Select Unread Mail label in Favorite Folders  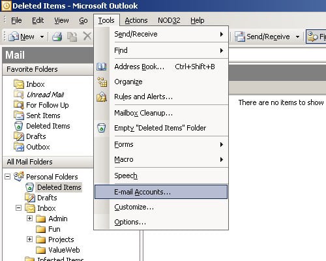pos(45,95)
